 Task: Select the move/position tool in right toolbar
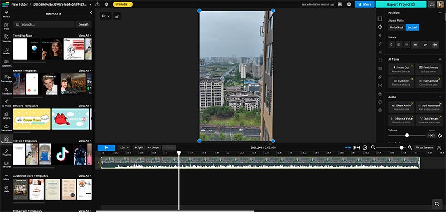click(380, 27)
